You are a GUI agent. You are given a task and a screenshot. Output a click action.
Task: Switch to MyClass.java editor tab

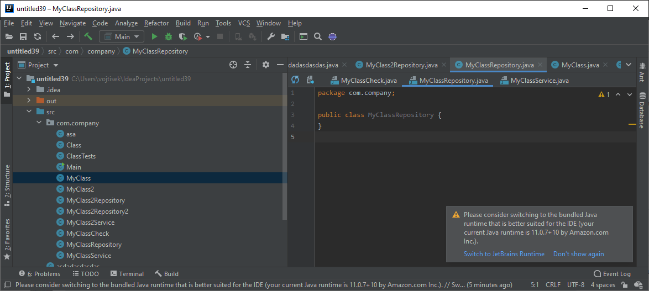click(580, 65)
